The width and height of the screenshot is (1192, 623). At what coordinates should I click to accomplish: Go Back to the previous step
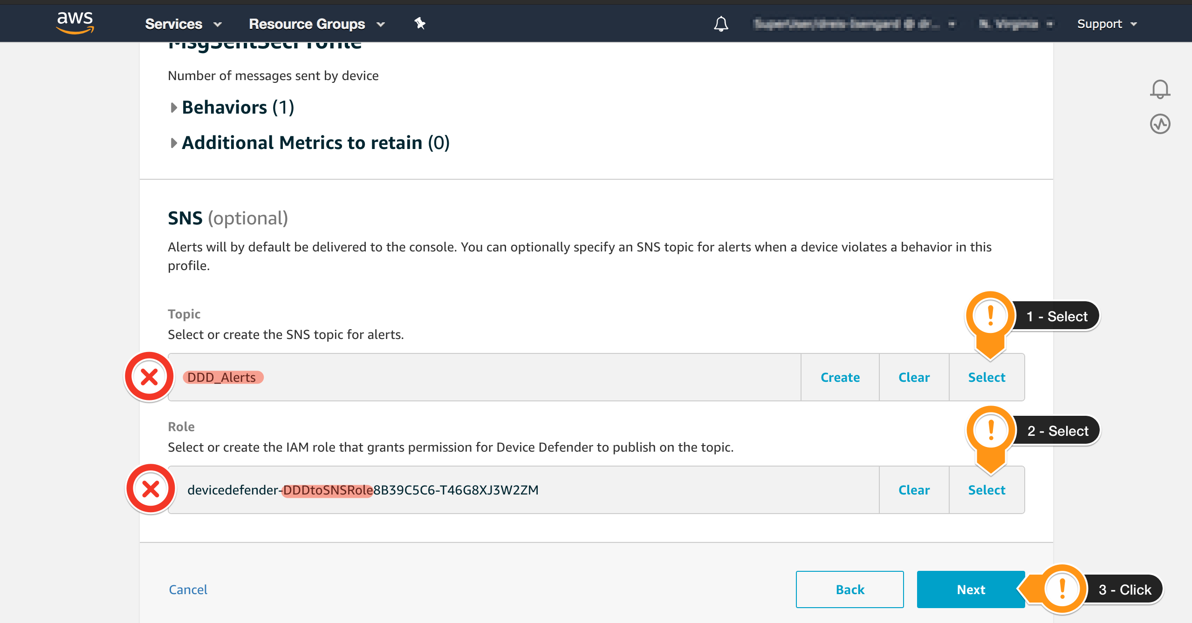click(850, 589)
